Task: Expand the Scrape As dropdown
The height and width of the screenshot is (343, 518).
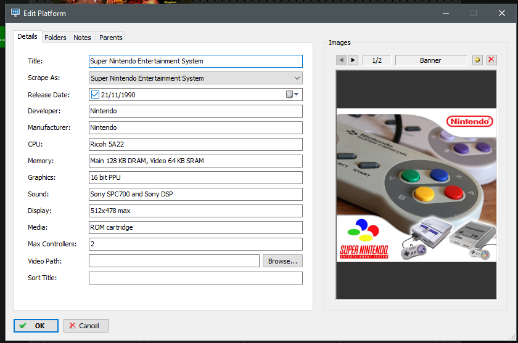Action: 297,78
